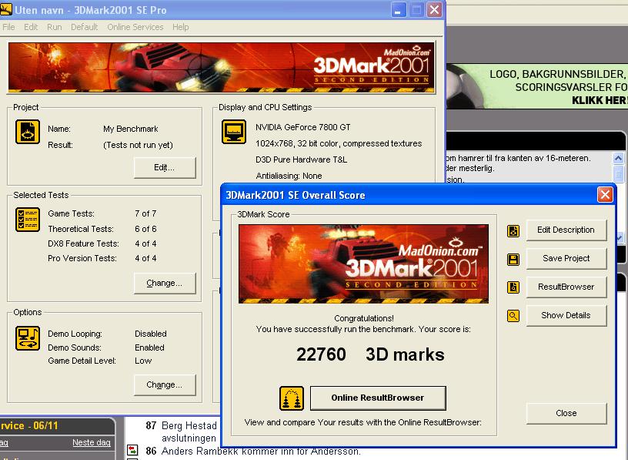Viewport: 628px width, 460px height.
Task: Open the Edit menu
Action: click(31, 27)
